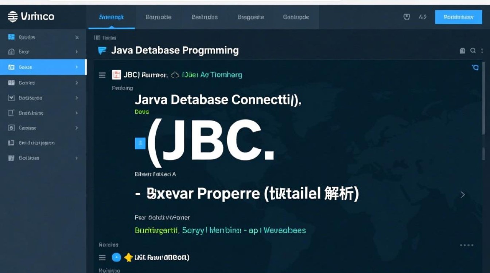Click the right chevron on the banner to advance
The image size is (490, 273).
463,194
